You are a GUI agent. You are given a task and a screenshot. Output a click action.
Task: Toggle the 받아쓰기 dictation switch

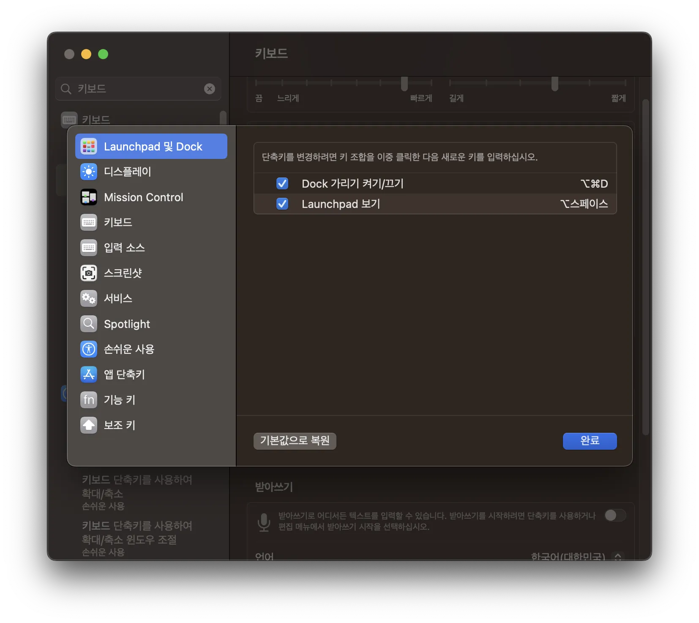[x=615, y=515]
